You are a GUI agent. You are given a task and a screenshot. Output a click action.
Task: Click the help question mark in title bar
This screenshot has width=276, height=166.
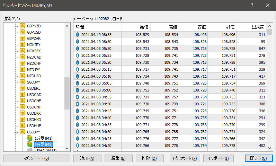(252, 6)
